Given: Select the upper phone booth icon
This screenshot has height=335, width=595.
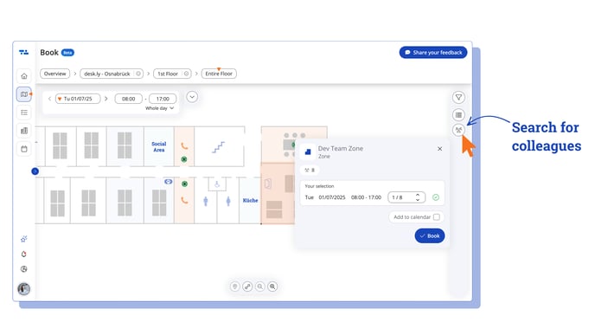Looking at the screenshot, I should coord(184,145).
